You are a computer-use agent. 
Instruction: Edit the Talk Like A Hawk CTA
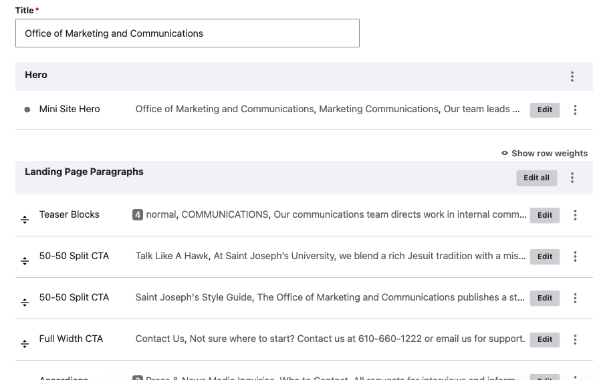pos(544,256)
